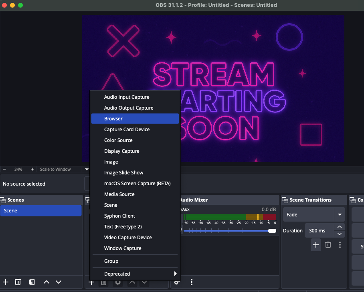Open the Scene Transitions three-dot options
This screenshot has height=292, width=364.
(x=340, y=245)
